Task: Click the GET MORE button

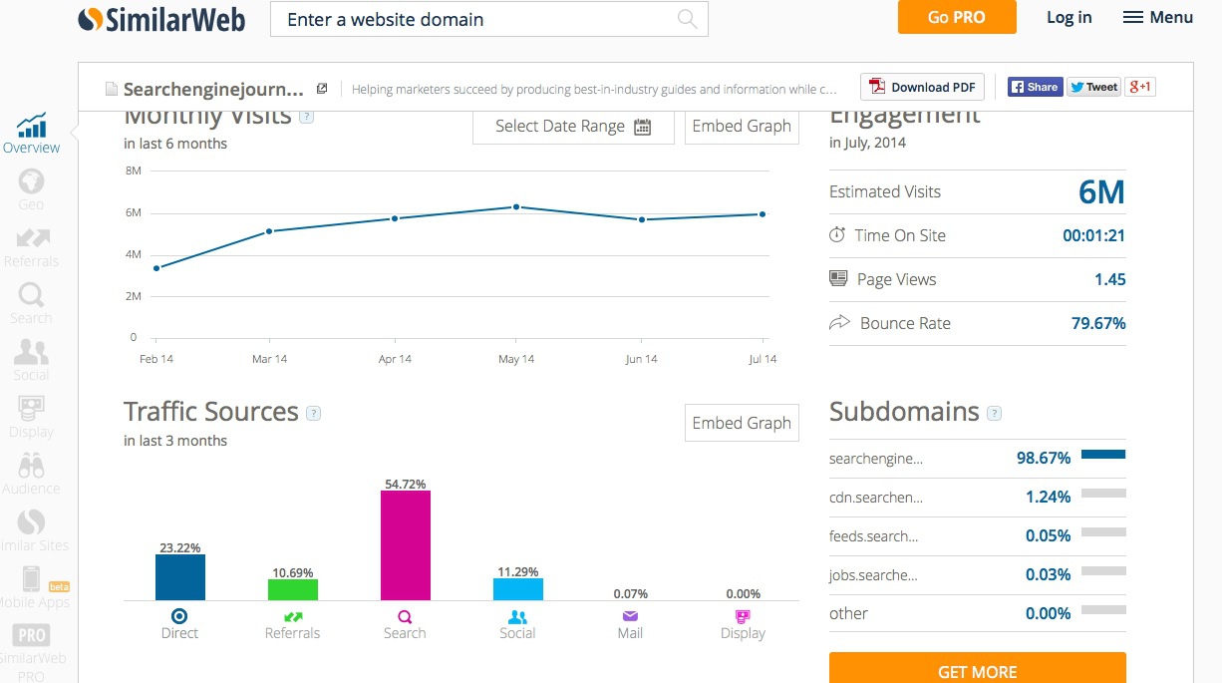Action: tap(978, 668)
